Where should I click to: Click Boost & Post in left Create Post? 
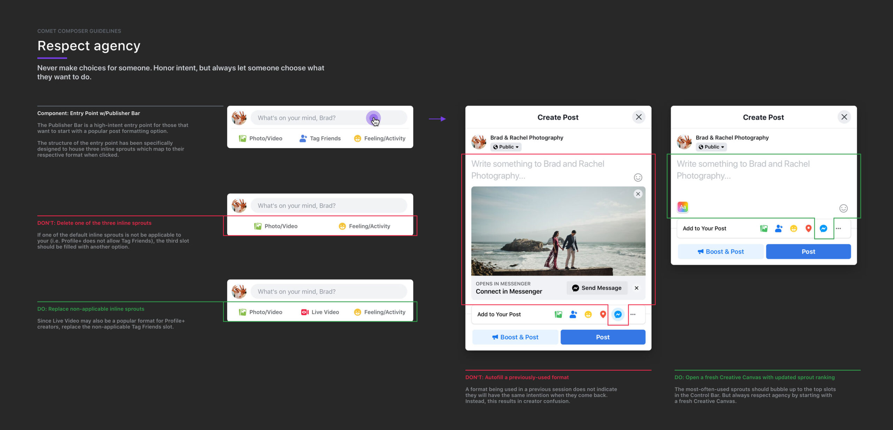[515, 337]
